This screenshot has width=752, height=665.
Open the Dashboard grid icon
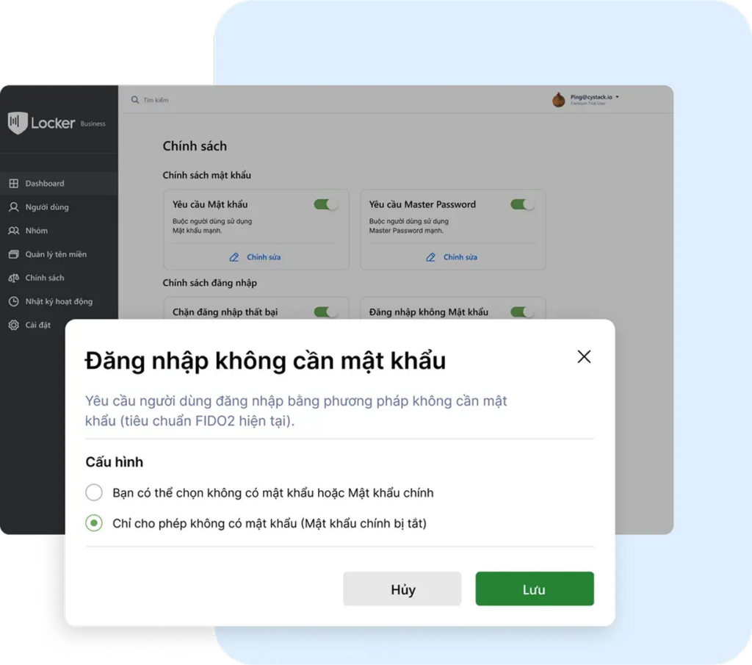point(13,183)
